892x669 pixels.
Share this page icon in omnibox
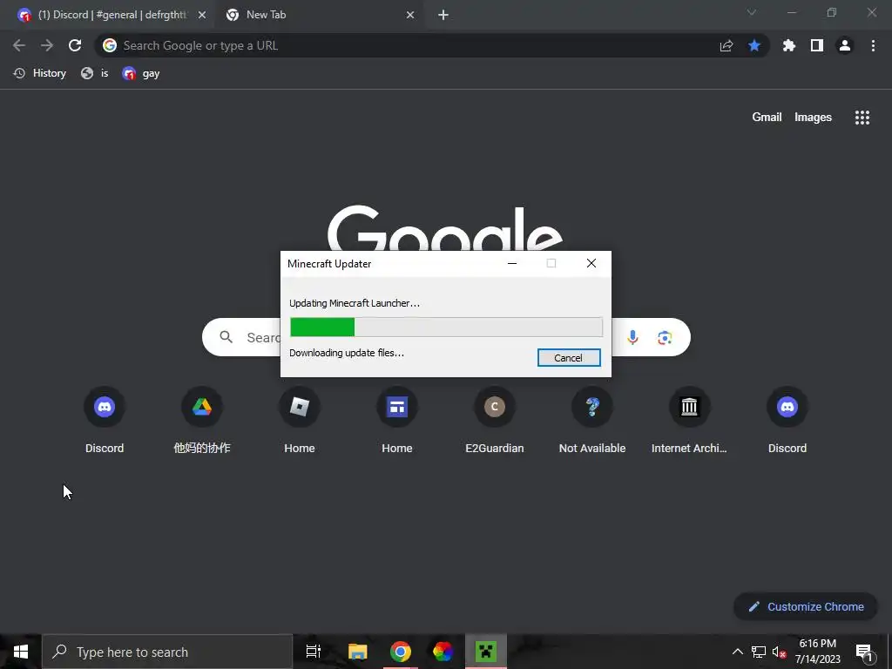point(726,45)
